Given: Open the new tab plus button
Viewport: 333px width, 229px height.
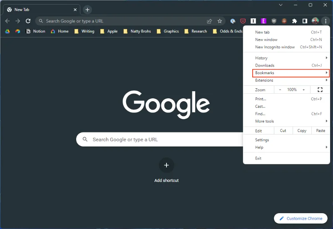Looking at the screenshot, I should [87, 10].
